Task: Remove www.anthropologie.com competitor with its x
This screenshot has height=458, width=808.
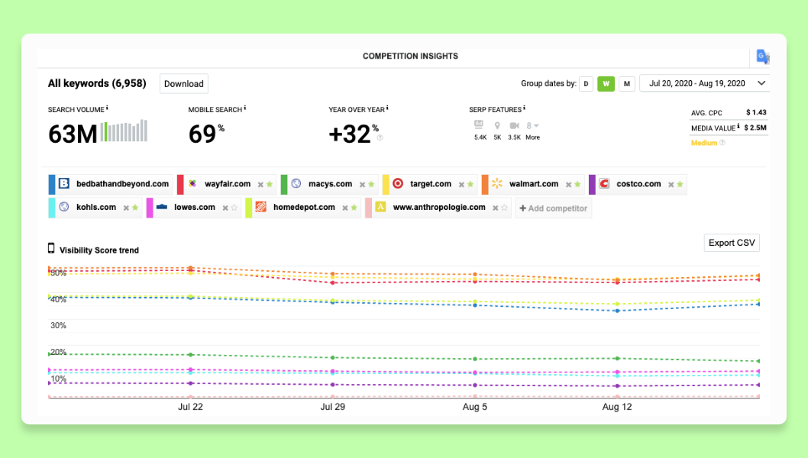Action: tap(495, 208)
